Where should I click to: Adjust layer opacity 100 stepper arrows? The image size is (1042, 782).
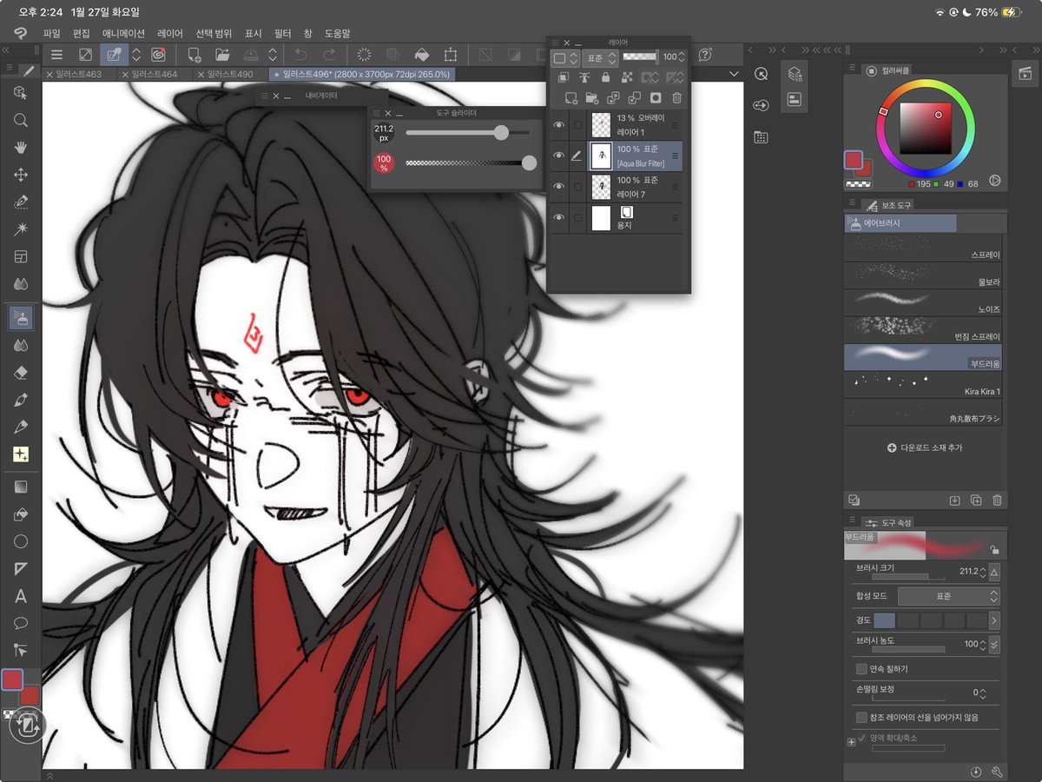[x=683, y=57]
